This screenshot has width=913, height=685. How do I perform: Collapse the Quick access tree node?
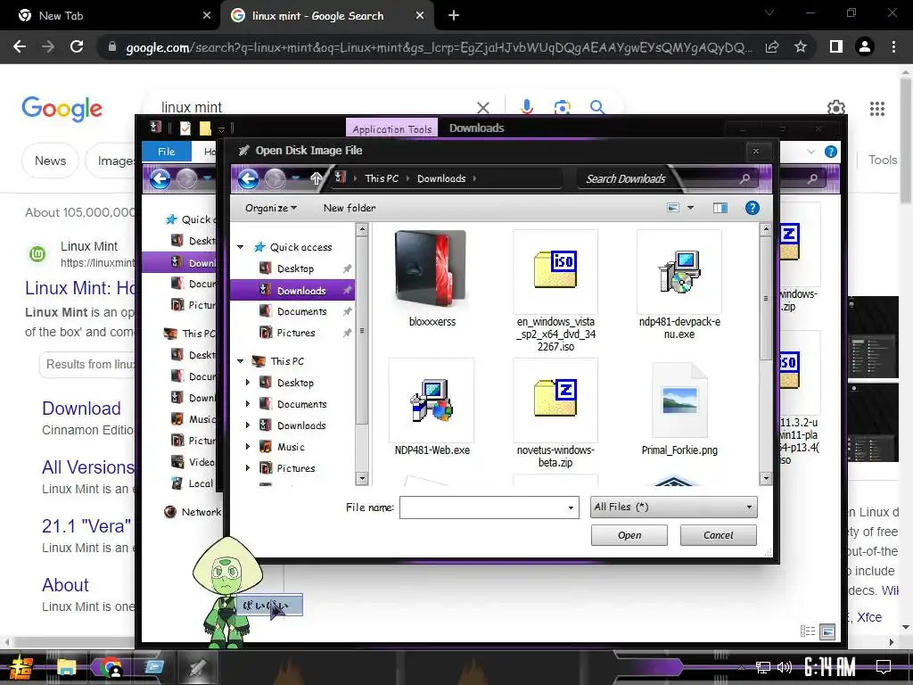pyautogui.click(x=241, y=247)
